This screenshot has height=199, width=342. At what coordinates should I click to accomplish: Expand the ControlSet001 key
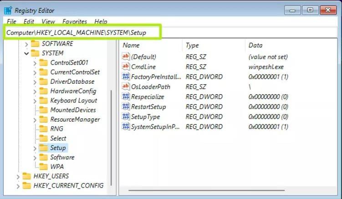point(35,63)
